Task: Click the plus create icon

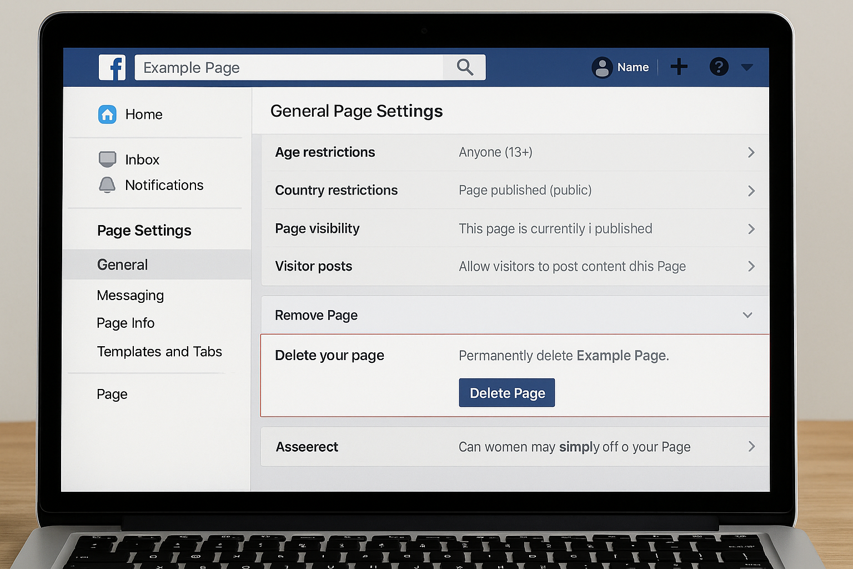Action: click(x=679, y=67)
